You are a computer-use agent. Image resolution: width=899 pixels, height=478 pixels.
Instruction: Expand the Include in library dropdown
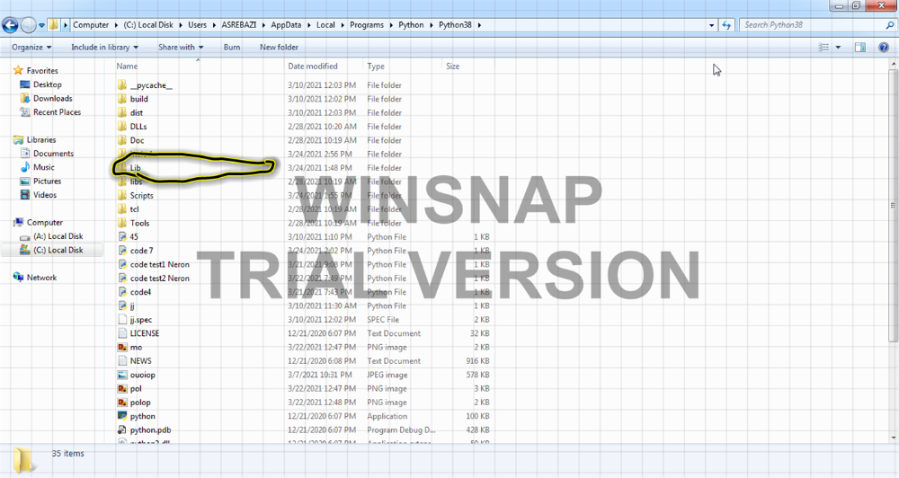click(105, 47)
